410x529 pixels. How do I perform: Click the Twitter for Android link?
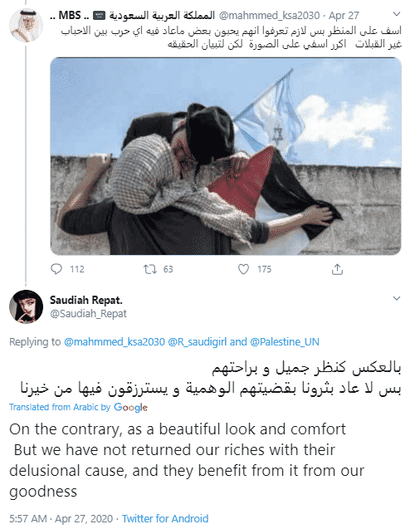coord(165,518)
